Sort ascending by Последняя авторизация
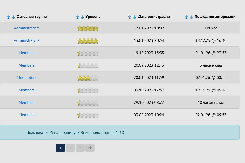The width and height of the screenshot is (245, 163). [x=186, y=17]
